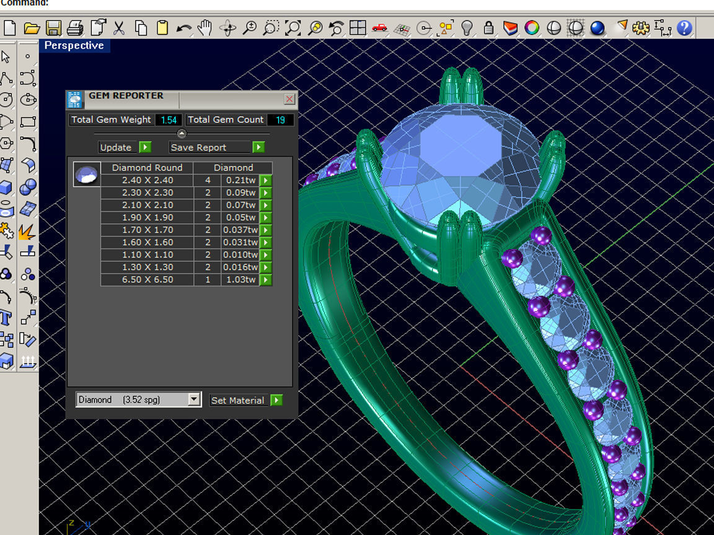This screenshot has height=535, width=714.
Task: Click the New file icon
Action: [x=9, y=28]
